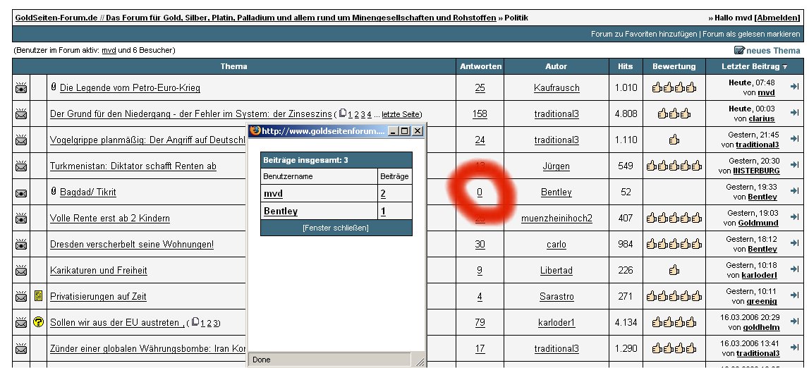Click Bewertung column header

tap(674, 66)
